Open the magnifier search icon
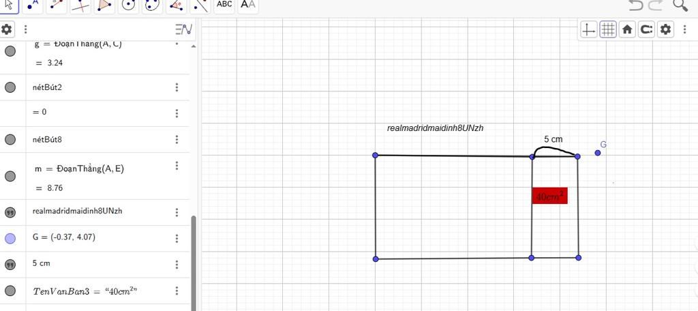Image resolution: width=698 pixels, height=311 pixels. coord(680,5)
